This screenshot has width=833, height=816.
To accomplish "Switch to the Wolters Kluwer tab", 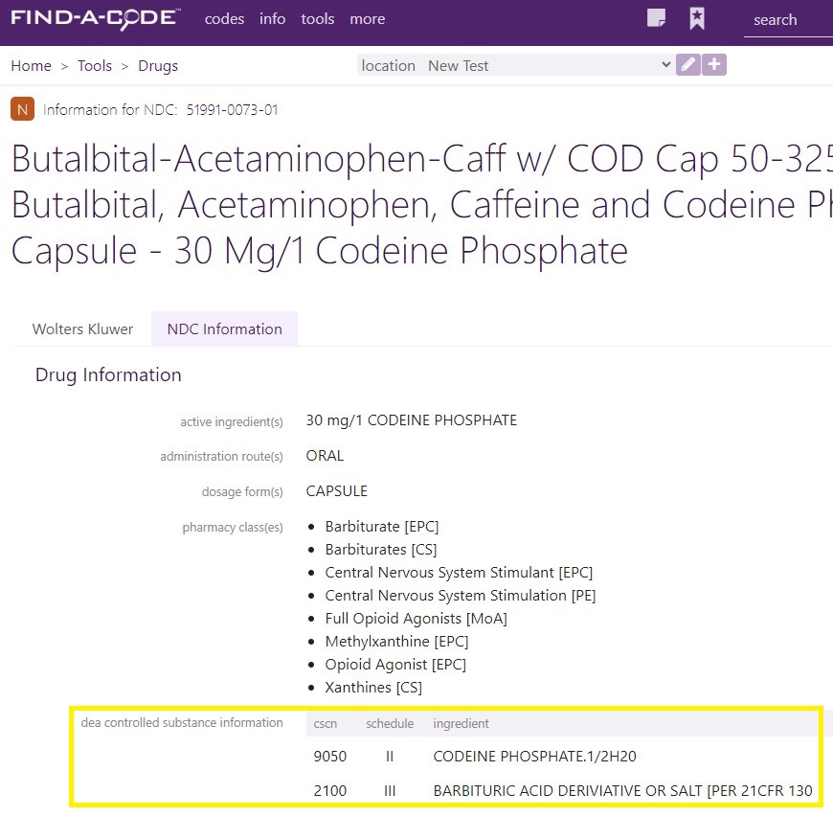I will coord(82,329).
